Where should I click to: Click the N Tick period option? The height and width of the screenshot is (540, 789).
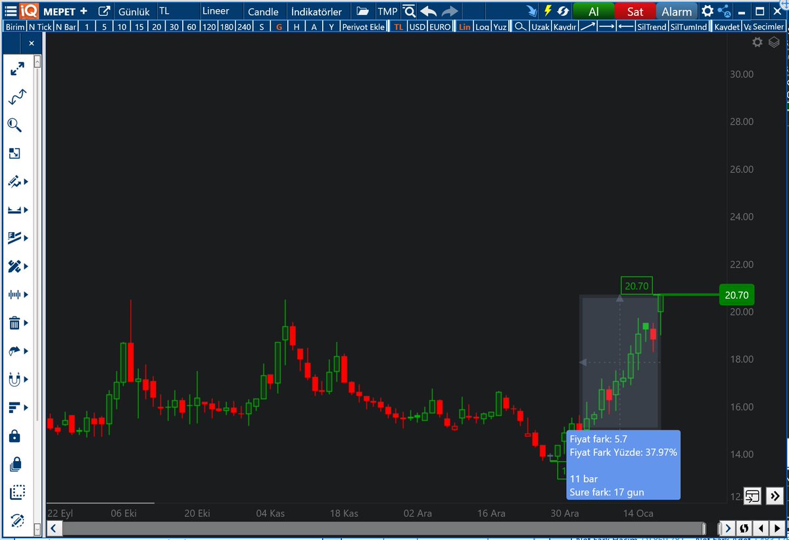coord(39,27)
